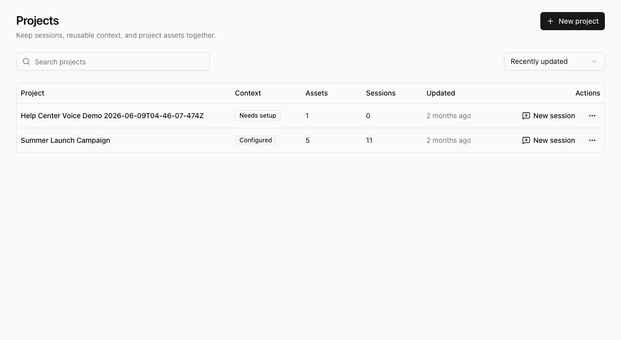The height and width of the screenshot is (340, 621).
Task: Click the Sessions column header
Action: click(381, 93)
